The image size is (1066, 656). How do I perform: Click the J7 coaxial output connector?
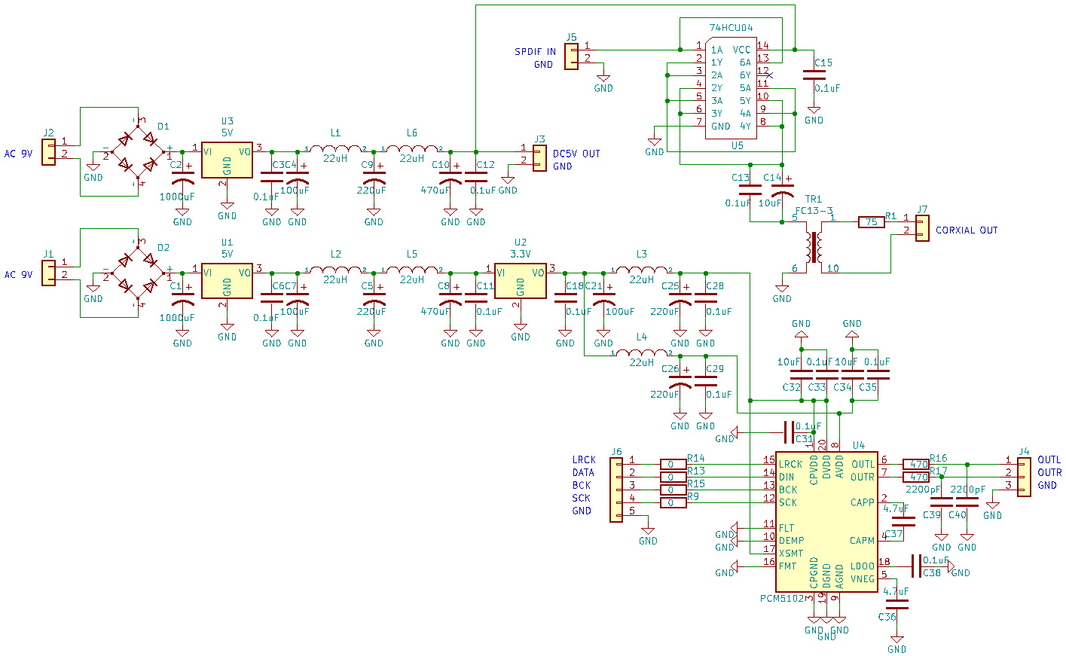pos(922,228)
